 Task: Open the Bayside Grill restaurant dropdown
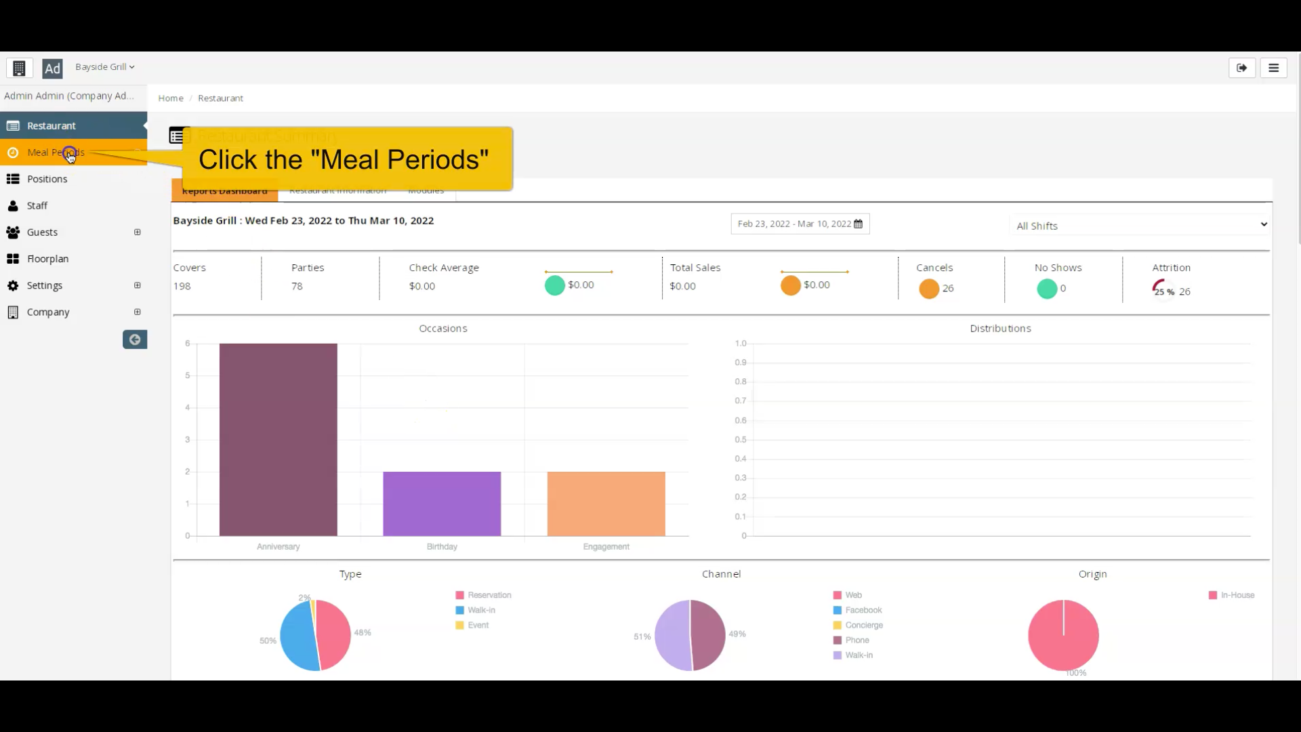click(x=105, y=66)
